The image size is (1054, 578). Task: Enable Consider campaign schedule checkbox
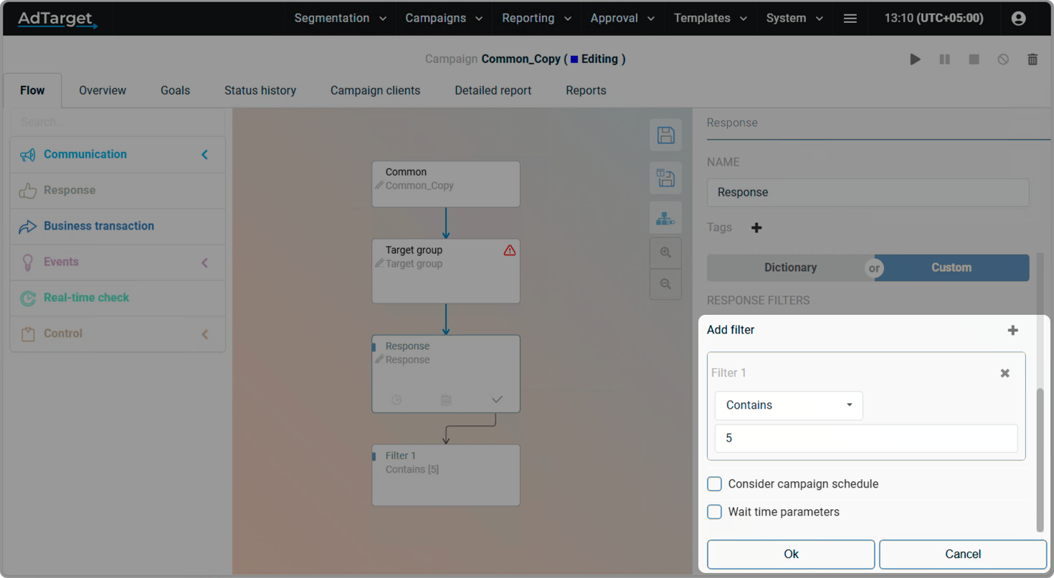point(715,484)
